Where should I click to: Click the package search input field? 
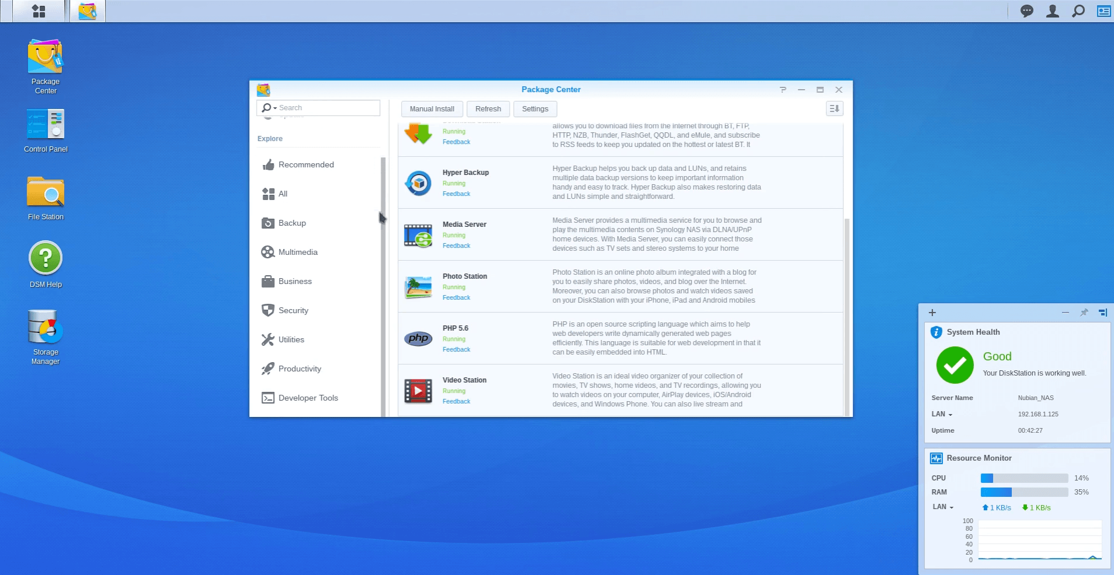(318, 108)
